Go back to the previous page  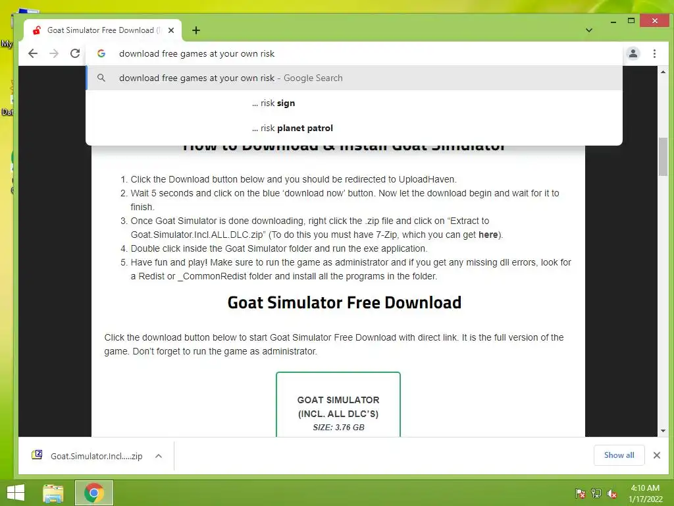tap(33, 53)
